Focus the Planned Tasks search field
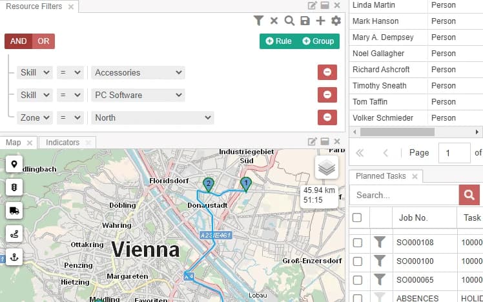Image resolution: width=483 pixels, height=302 pixels. (x=404, y=195)
